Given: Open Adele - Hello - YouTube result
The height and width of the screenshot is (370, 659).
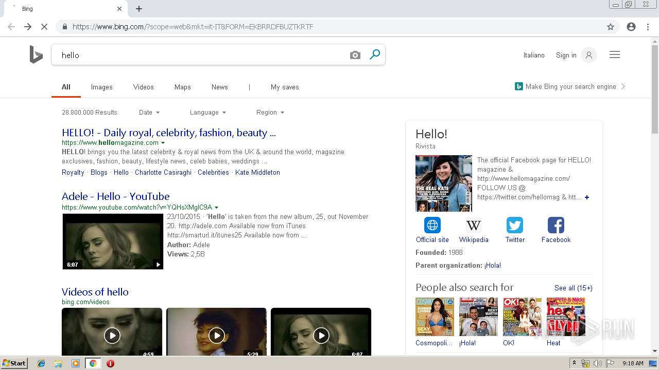Looking at the screenshot, I should [x=116, y=196].
